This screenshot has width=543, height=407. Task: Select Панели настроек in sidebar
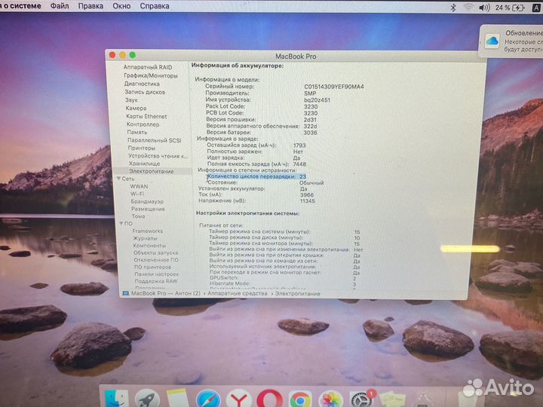point(157,274)
